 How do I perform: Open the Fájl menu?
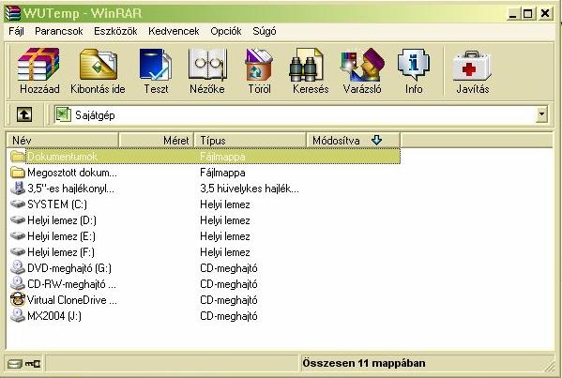[x=16, y=31]
